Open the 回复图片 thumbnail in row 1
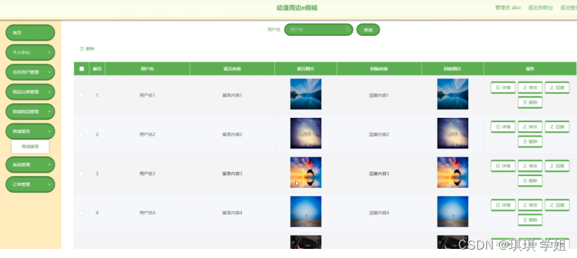577x258 pixels. pos(453,94)
